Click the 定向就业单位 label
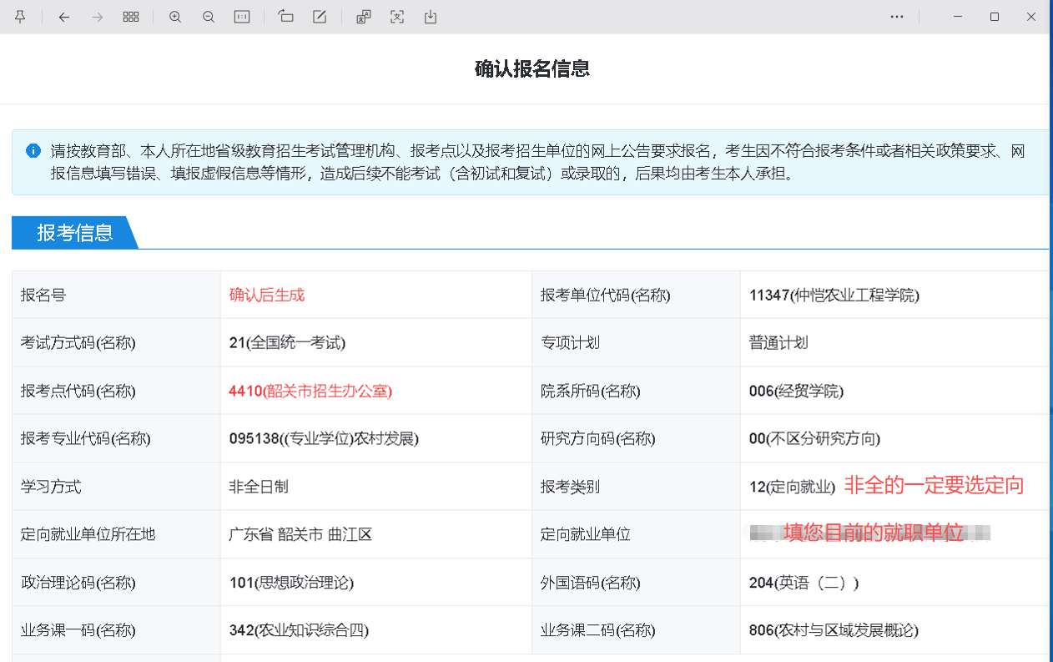 585,534
